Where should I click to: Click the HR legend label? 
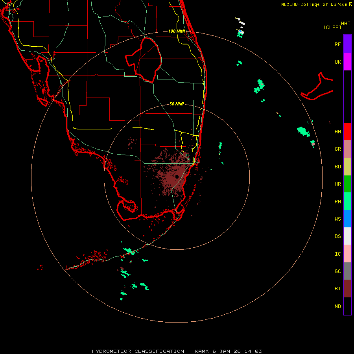point(337,184)
